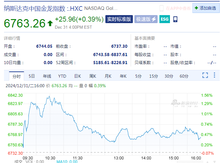Click the green up arrow beside price

[x=50, y=23]
